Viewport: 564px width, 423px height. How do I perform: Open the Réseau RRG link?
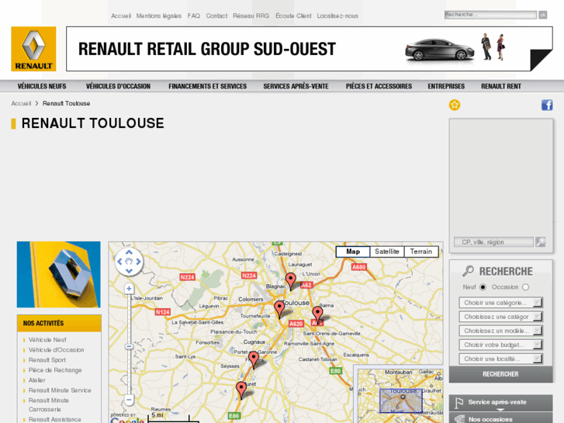(251, 16)
